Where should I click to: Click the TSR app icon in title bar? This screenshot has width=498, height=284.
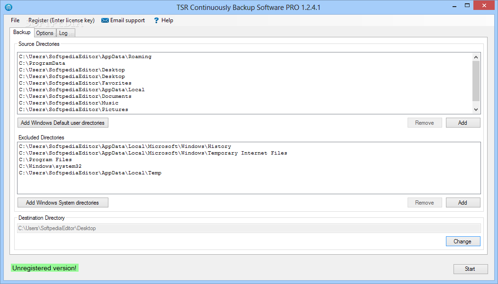pos(9,7)
